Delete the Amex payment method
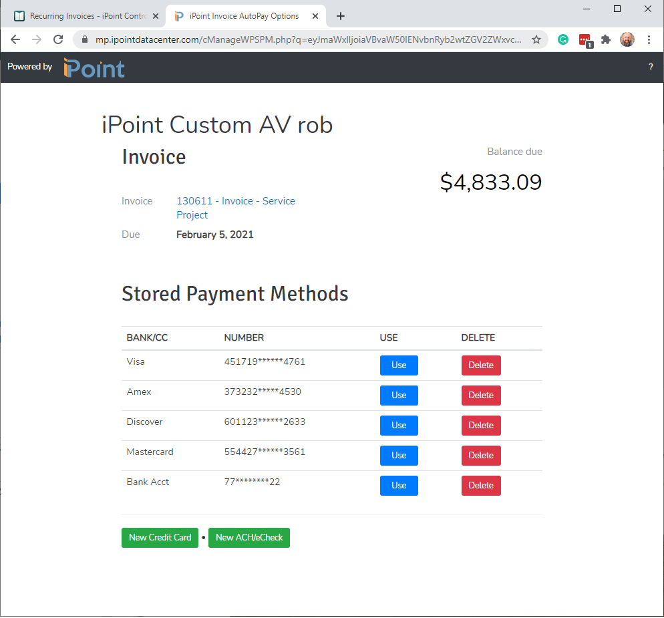This screenshot has height=618, width=664. click(481, 396)
